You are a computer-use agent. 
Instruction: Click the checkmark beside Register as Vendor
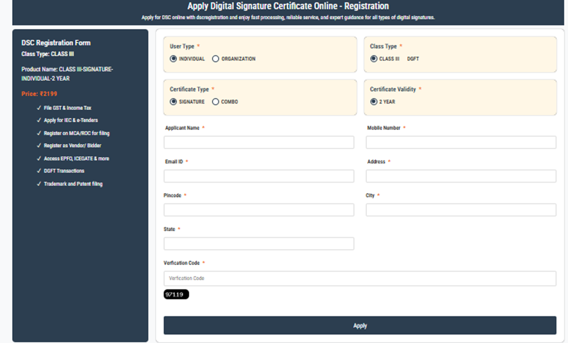39,145
